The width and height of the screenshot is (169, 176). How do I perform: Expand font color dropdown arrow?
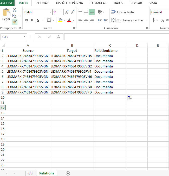(74, 20)
